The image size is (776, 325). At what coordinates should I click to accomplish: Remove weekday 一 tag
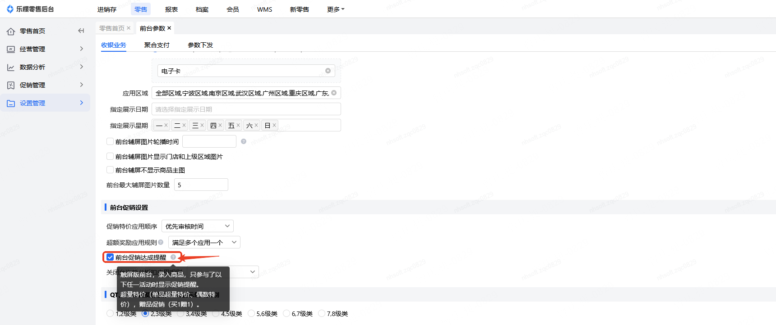166,125
